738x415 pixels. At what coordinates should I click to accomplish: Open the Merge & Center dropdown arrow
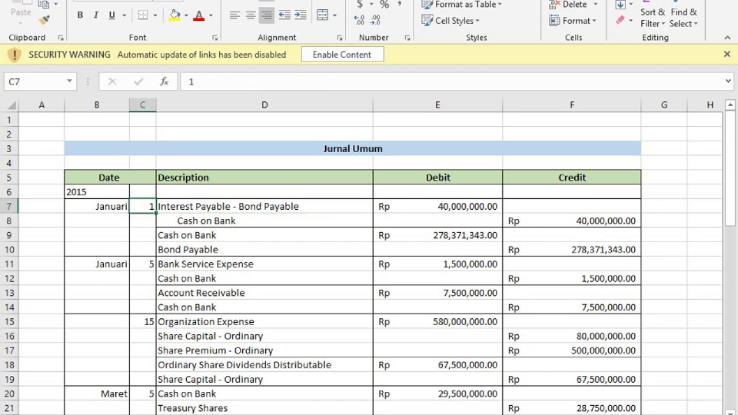tap(334, 16)
